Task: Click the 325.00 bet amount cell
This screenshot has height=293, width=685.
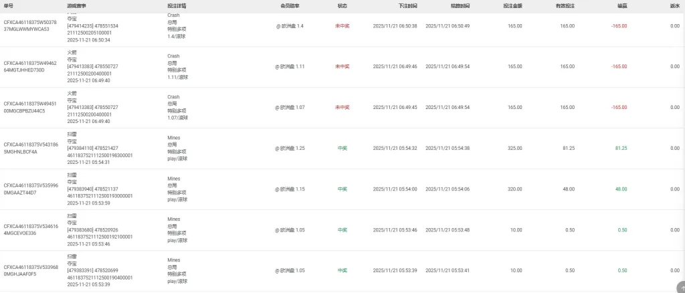Action: pos(514,148)
